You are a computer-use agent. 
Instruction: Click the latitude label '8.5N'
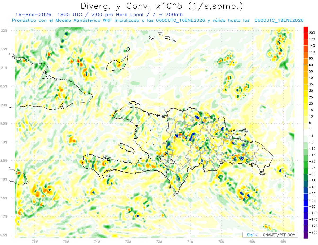(x=4, y=161)
